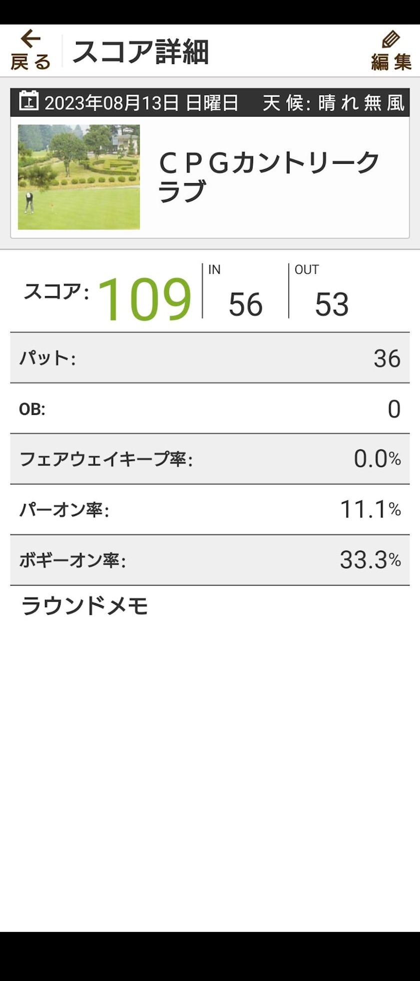Viewport: 420px width, 981px height.
Task: Select the CPGカントリークラブ course name
Action: (269, 176)
